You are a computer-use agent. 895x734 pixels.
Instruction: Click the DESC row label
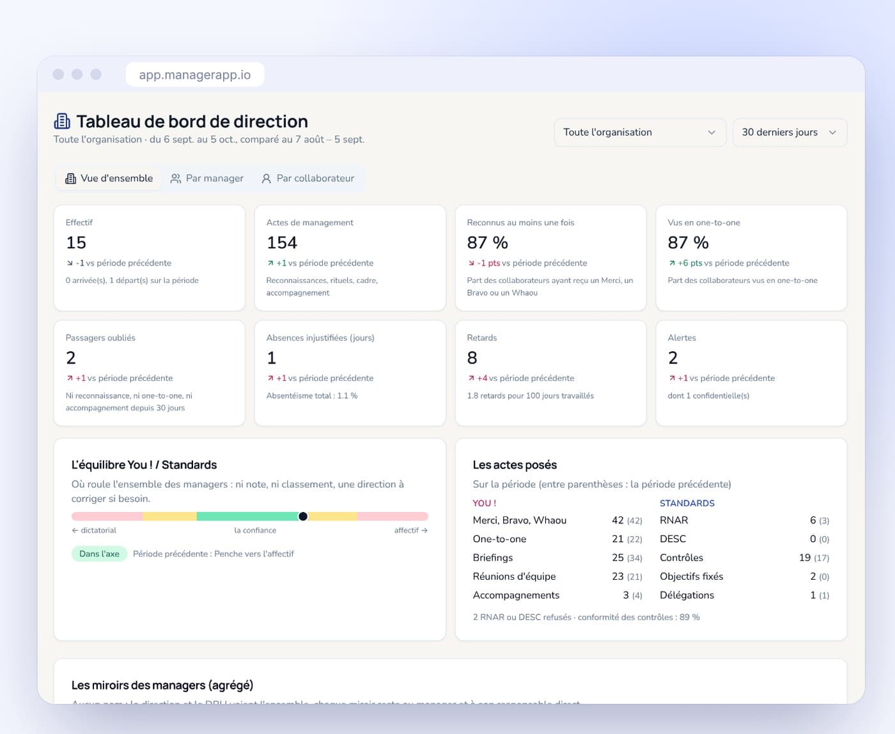[673, 539]
